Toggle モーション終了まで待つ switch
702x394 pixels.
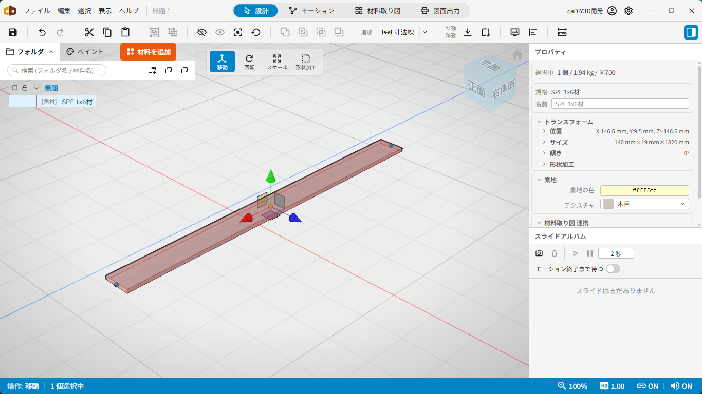pos(613,269)
